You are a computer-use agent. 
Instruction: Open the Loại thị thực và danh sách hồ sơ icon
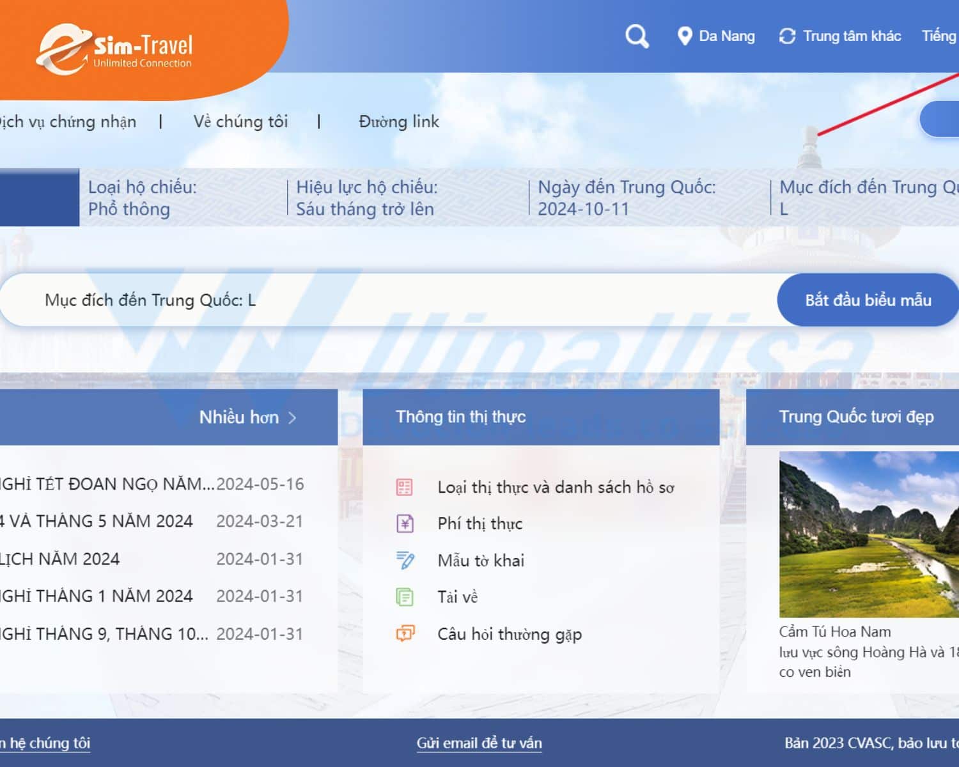point(405,486)
